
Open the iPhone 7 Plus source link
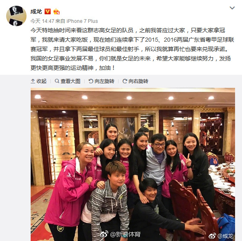(x=82, y=21)
